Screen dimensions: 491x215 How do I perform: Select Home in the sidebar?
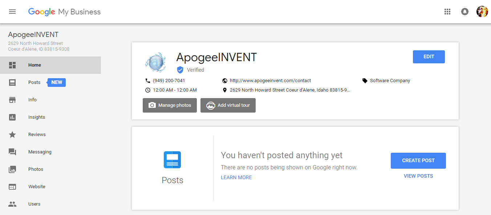50,65
